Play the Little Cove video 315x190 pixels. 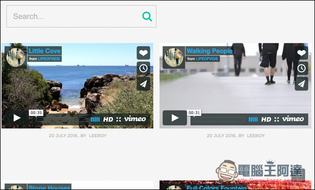pyautogui.click(x=17, y=118)
